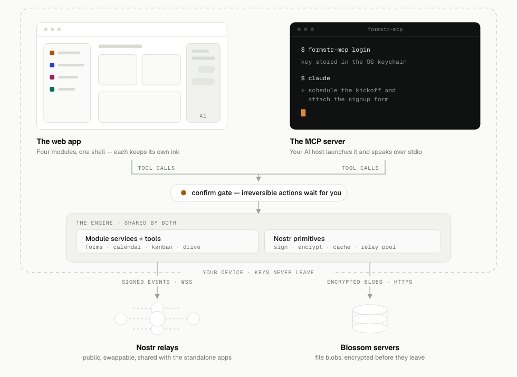Viewport: 517px width, 377px height.
Task: Open the Nostr primitives card
Action: (352, 241)
